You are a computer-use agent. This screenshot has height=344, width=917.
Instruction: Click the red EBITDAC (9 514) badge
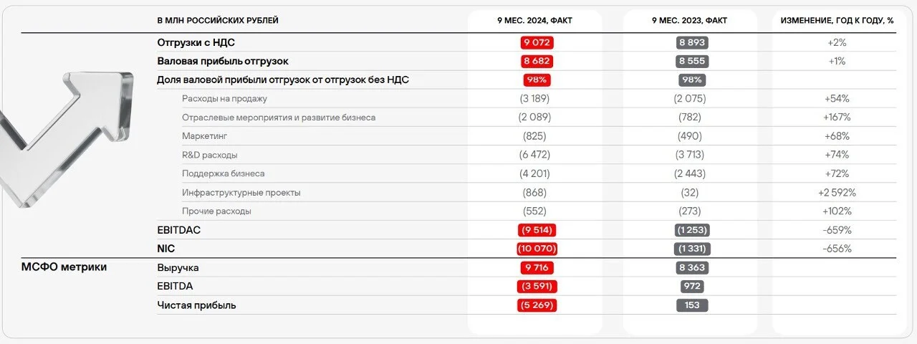coord(537,230)
